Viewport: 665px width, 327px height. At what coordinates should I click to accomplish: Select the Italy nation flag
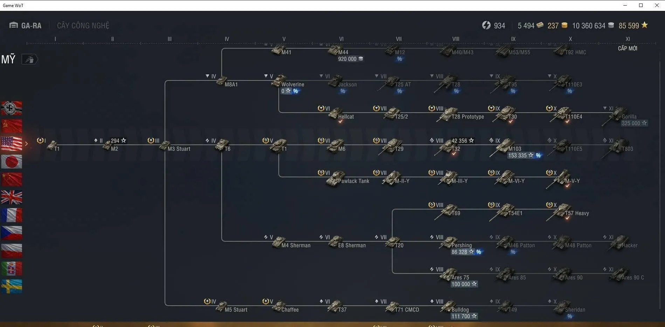click(x=12, y=269)
